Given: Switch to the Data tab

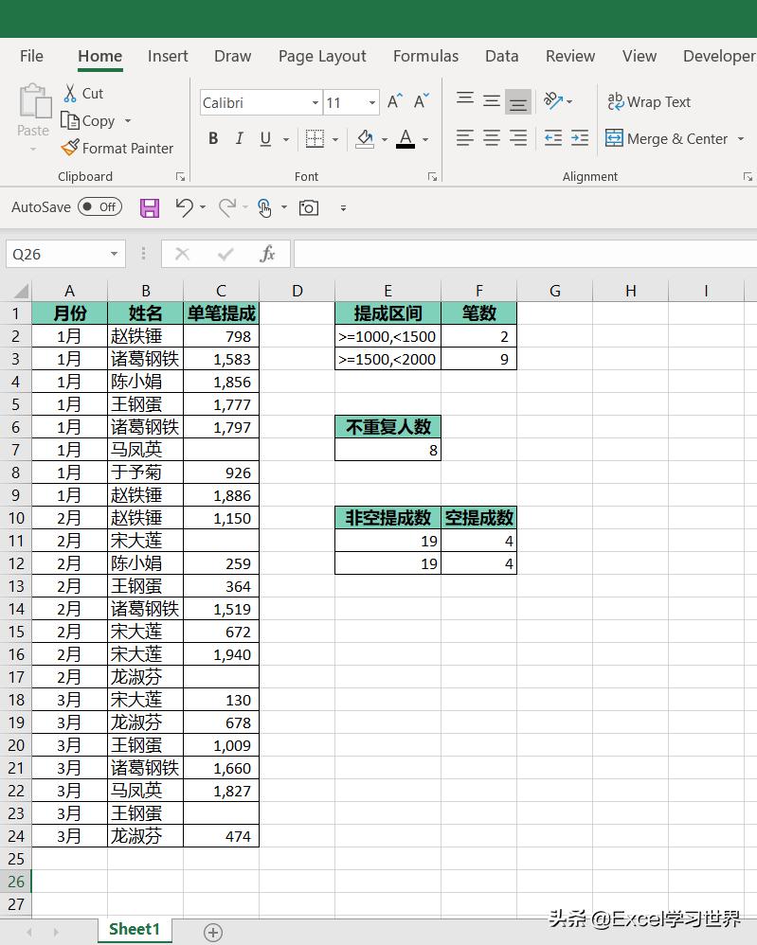Looking at the screenshot, I should (502, 56).
